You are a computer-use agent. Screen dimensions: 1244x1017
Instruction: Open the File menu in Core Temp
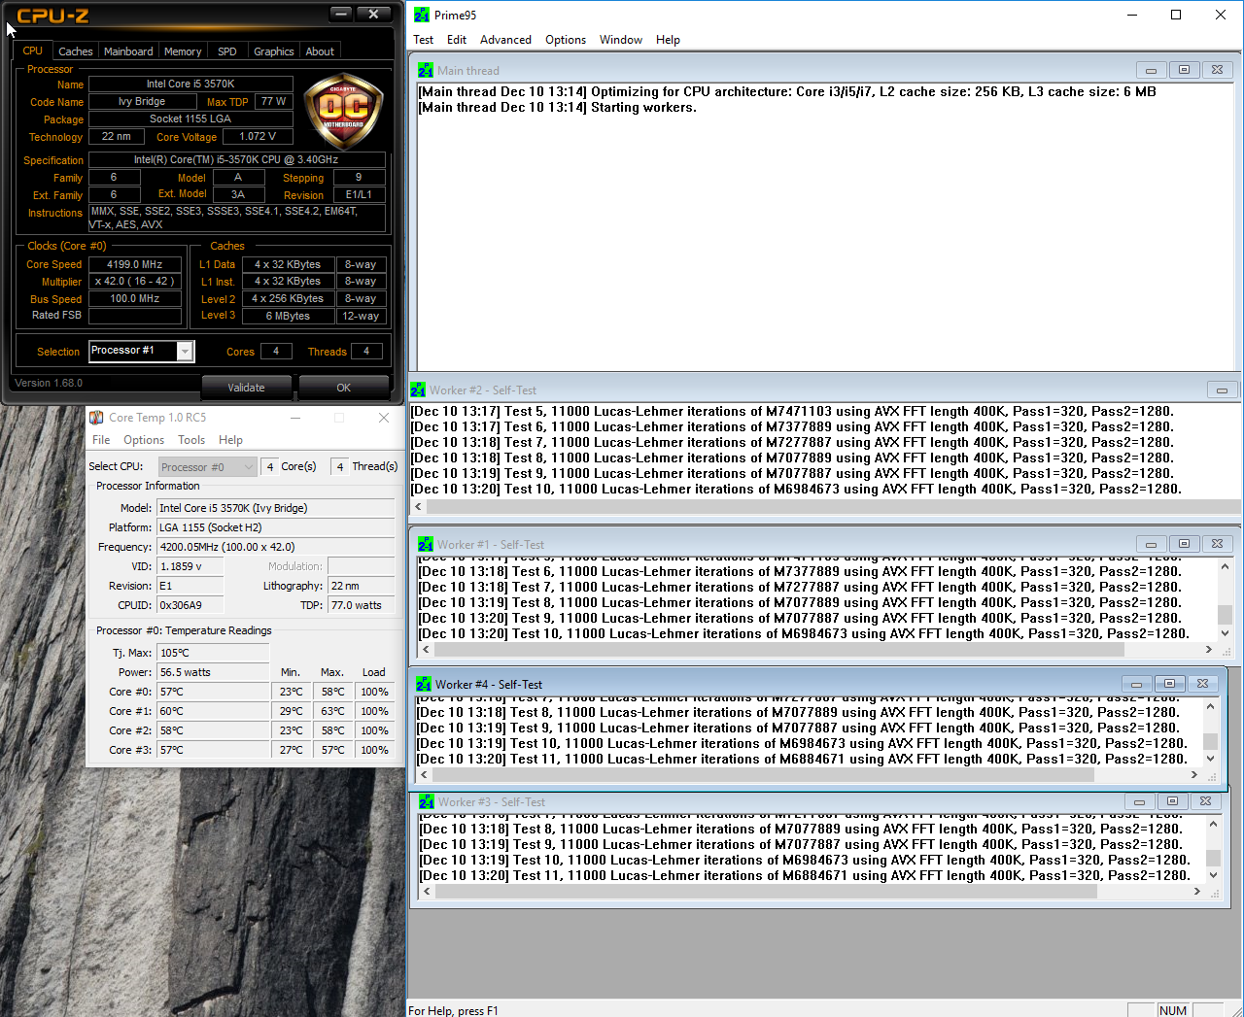click(x=101, y=440)
